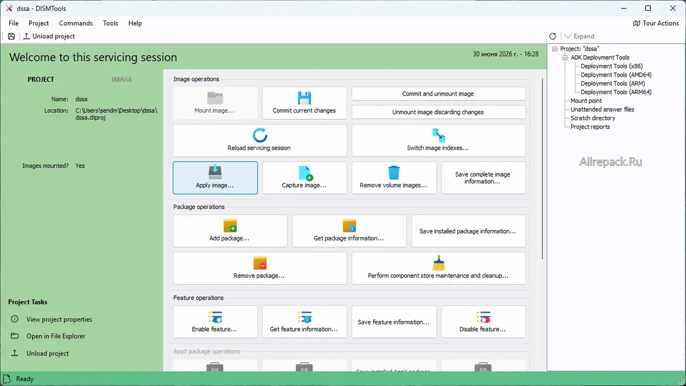
Task: Open Tour Actions
Action: click(x=656, y=23)
